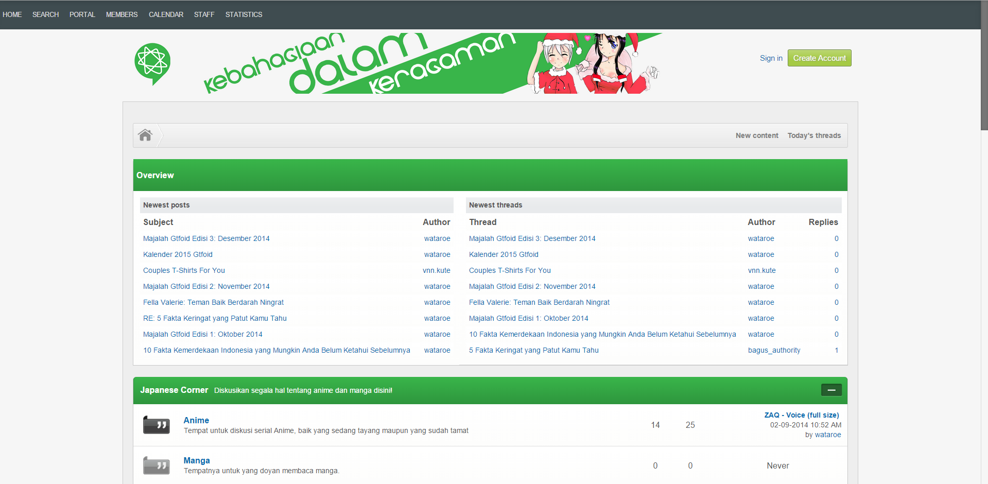
Task: Open the Calendar menu item
Action: pyautogui.click(x=166, y=14)
